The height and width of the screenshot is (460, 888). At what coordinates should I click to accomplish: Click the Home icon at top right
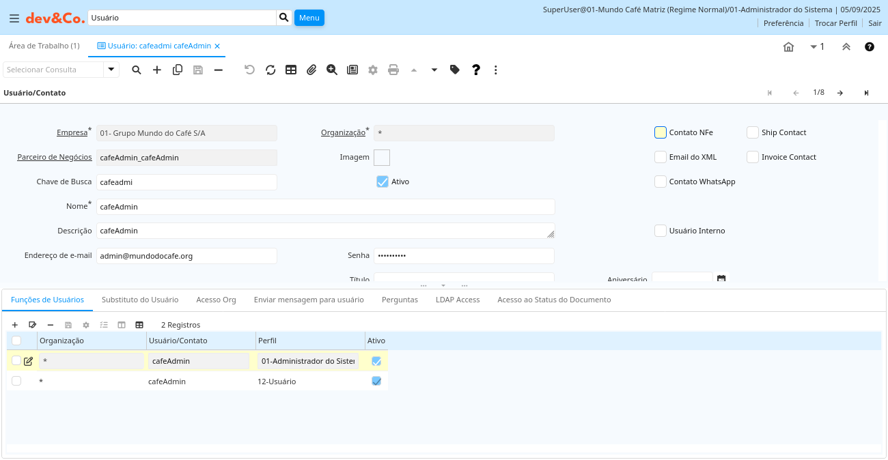(788, 47)
